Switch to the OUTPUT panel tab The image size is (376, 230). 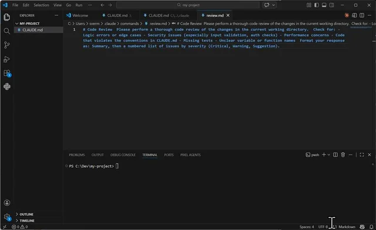pyautogui.click(x=98, y=155)
